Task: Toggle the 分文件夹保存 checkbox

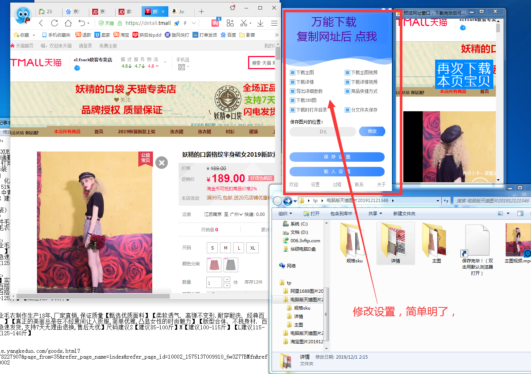Action: point(347,110)
